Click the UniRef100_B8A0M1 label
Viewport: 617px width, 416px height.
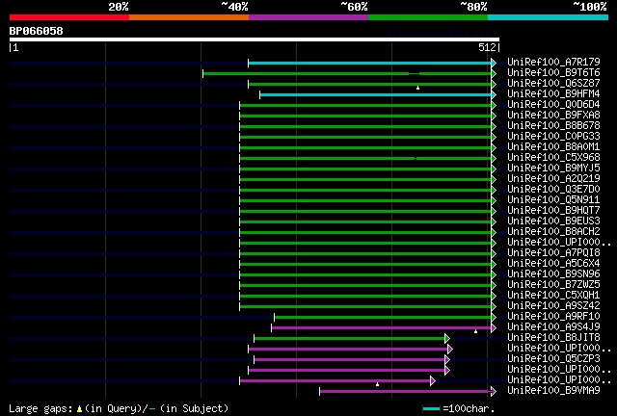tap(553, 147)
